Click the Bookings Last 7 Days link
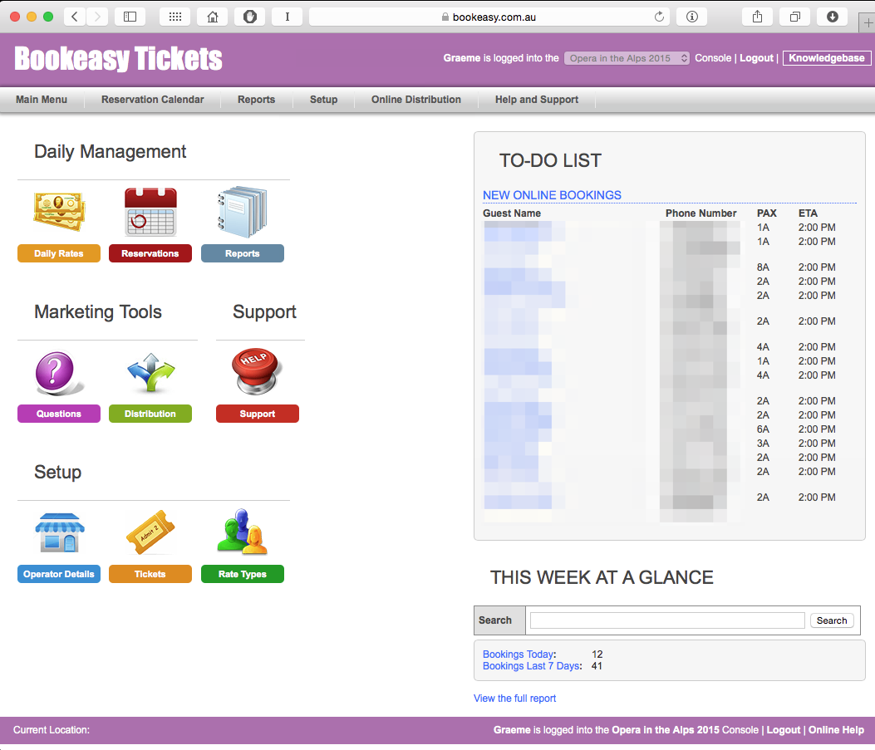Screen dimensions: 875x750 (531, 666)
